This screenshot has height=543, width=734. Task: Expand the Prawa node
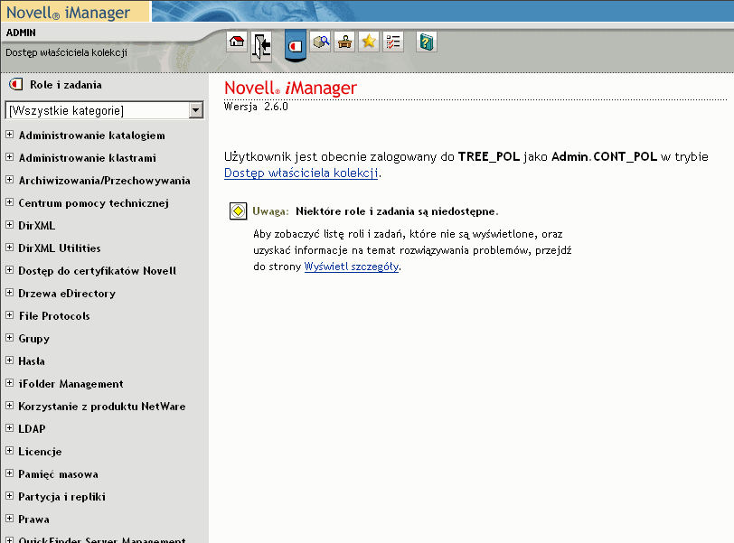9,519
